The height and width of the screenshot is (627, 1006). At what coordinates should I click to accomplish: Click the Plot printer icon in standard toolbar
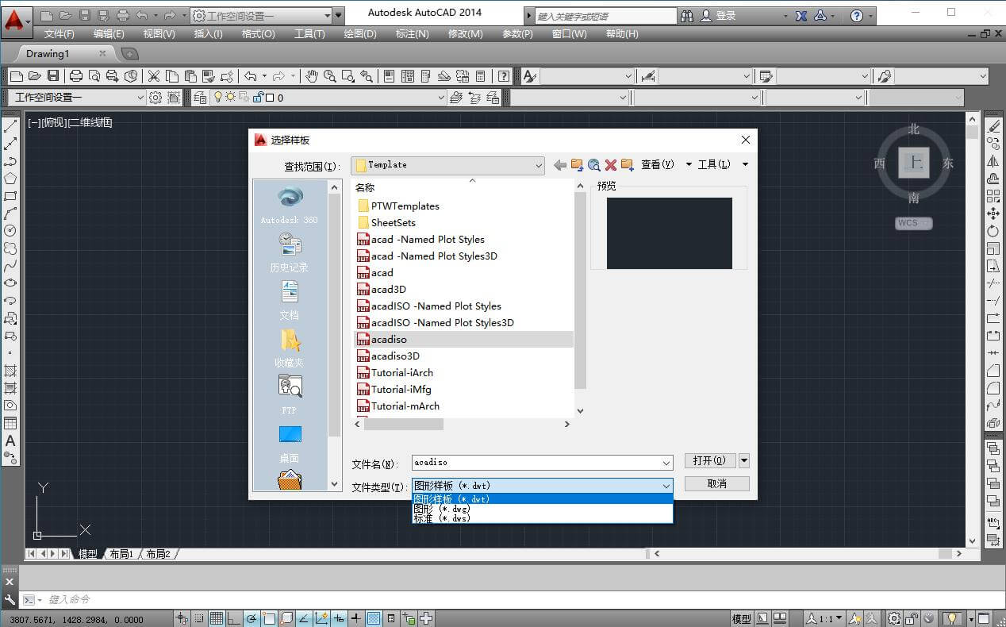tap(76, 76)
